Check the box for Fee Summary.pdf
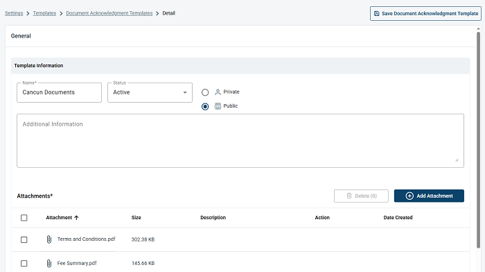This screenshot has height=272, width=485. tap(24, 263)
